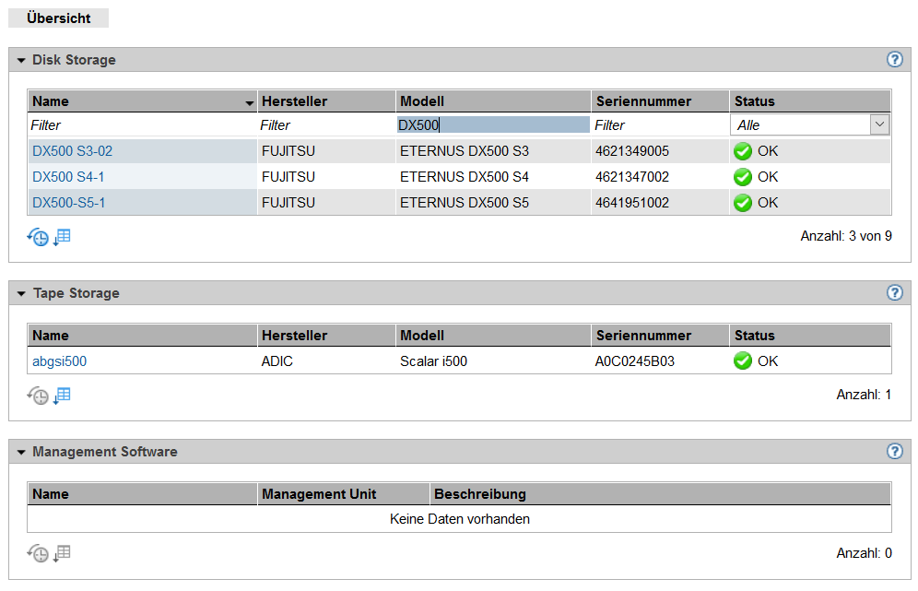The height and width of the screenshot is (591, 918).
Task: Click Keine Daten vorhanden message
Action: pyautogui.click(x=460, y=519)
